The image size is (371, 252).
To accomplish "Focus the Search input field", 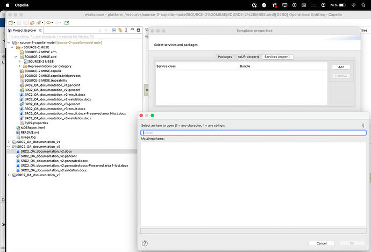I will click(253, 133).
